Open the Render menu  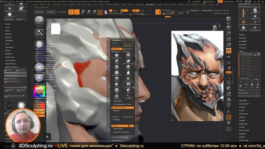point(159,5)
